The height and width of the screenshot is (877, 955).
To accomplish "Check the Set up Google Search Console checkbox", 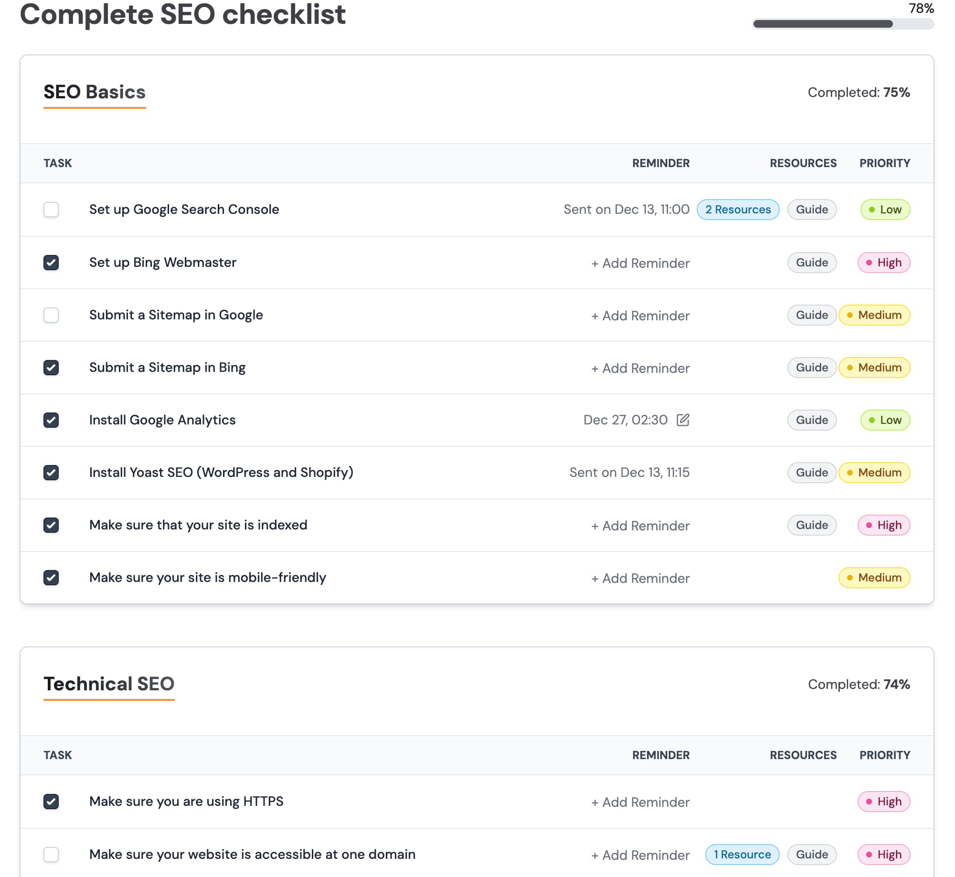I will [51, 210].
